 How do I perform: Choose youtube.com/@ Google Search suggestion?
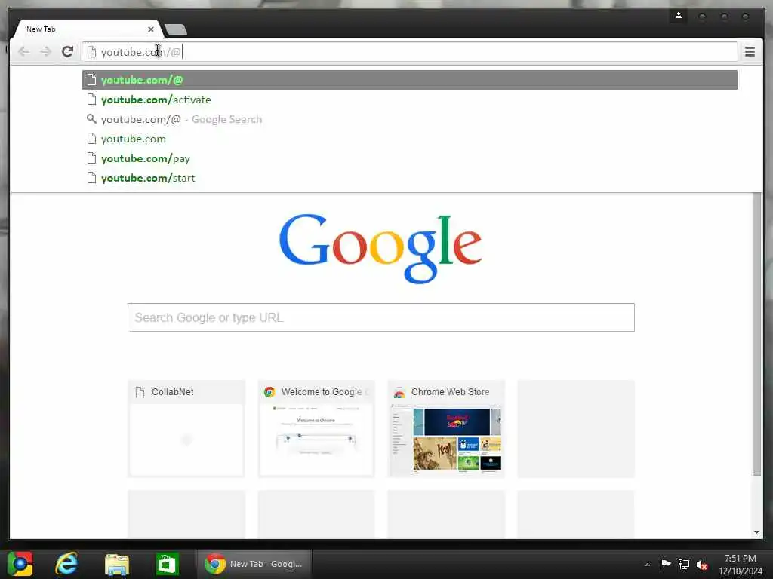tap(410, 119)
